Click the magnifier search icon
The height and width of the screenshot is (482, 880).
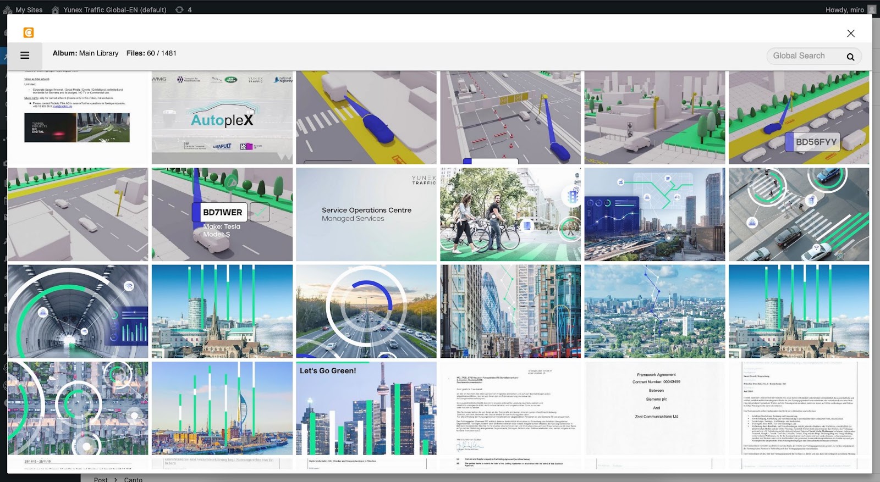[x=850, y=57]
